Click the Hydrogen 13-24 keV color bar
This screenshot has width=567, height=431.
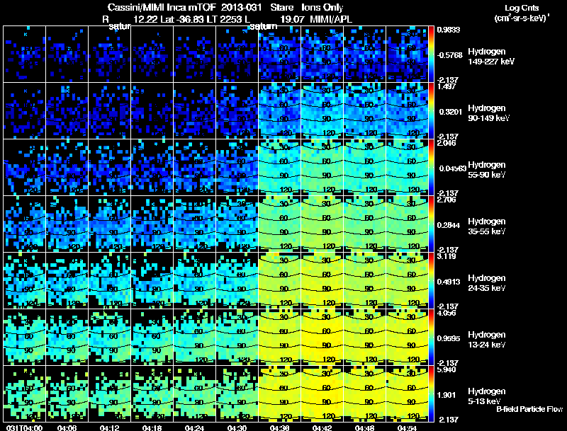tap(431, 338)
